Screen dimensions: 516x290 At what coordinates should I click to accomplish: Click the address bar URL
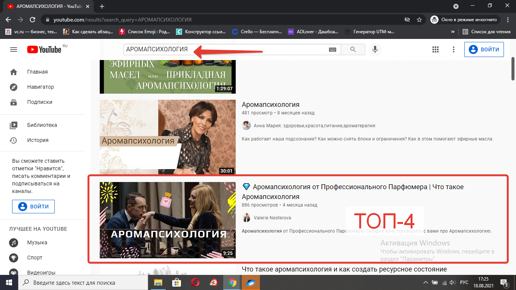click(122, 20)
